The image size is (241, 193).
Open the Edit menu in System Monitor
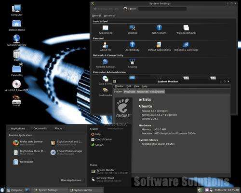(129, 86)
